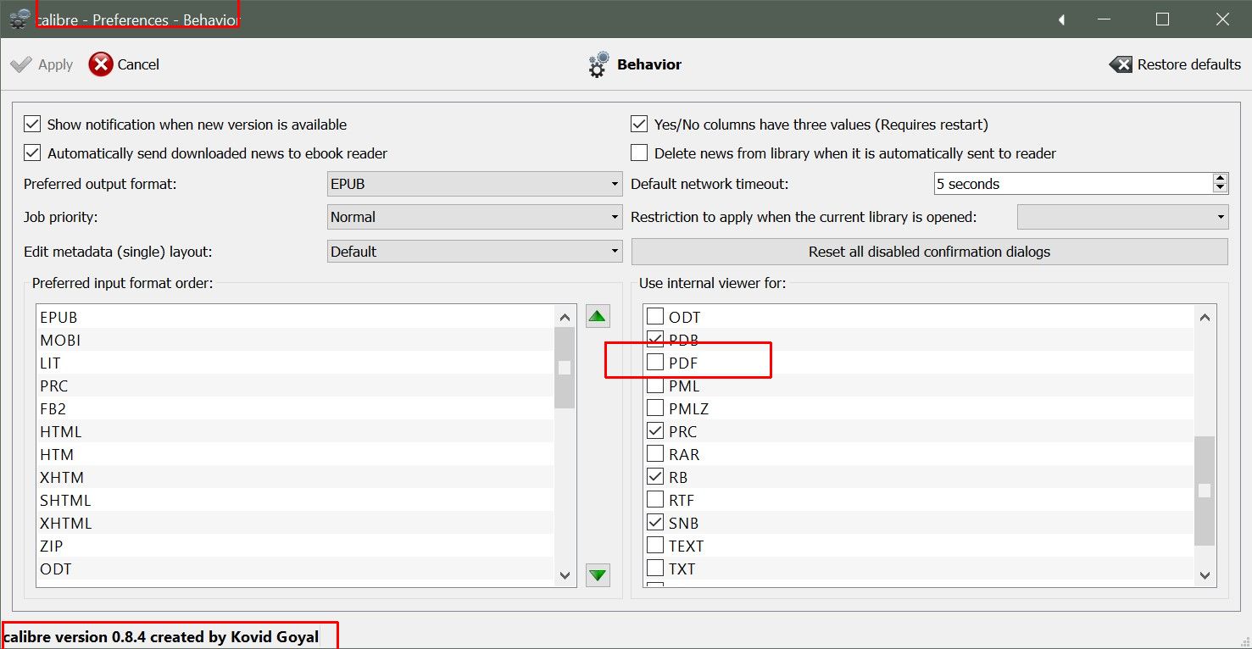Click Restore defaults button label

pyautogui.click(x=1189, y=64)
